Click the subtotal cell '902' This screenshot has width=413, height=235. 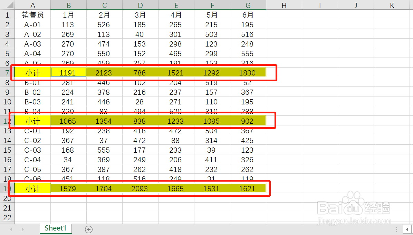248,121
